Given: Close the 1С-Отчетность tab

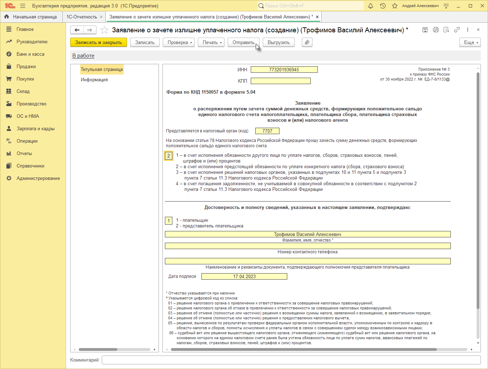Looking at the screenshot, I should point(101,17).
